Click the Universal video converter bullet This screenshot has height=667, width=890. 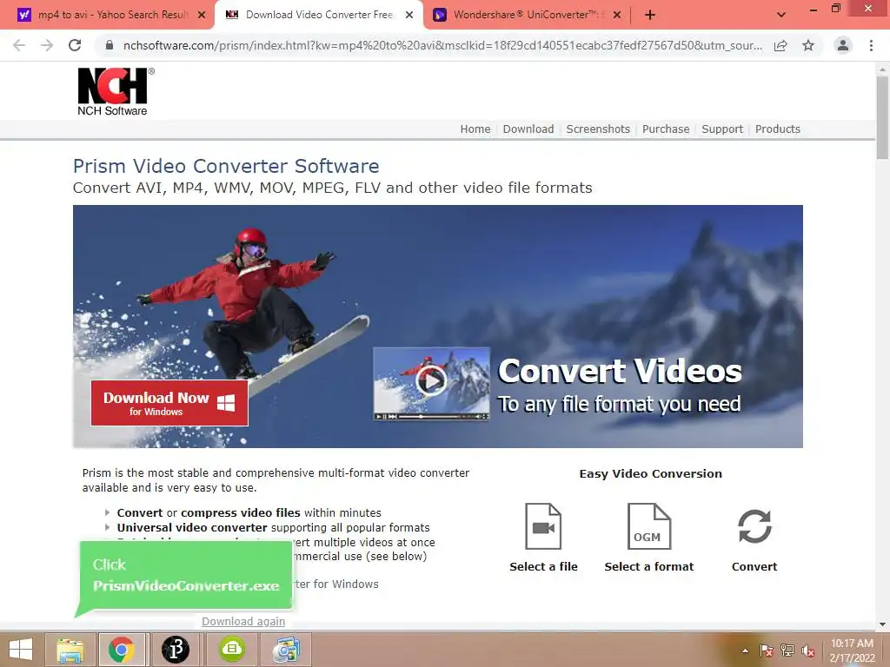273,527
